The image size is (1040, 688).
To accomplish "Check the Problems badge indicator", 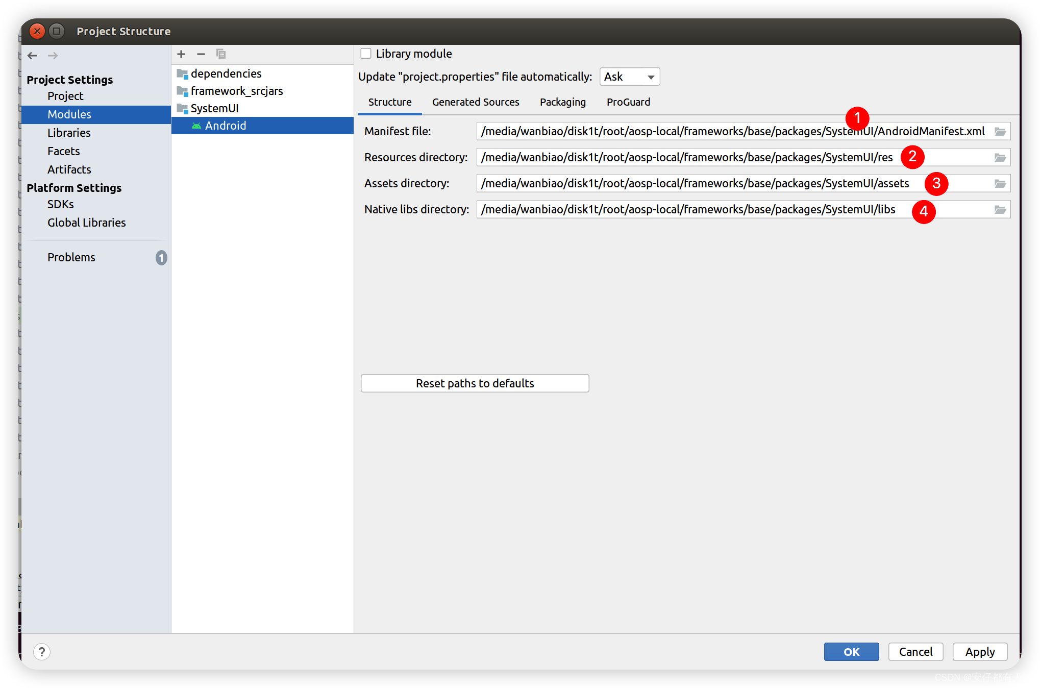I will (159, 256).
